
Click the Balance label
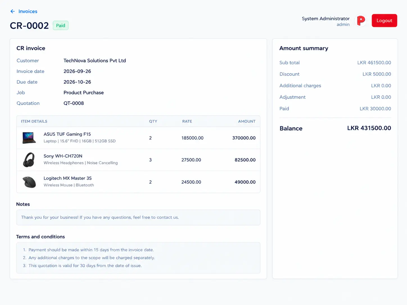pyautogui.click(x=291, y=128)
